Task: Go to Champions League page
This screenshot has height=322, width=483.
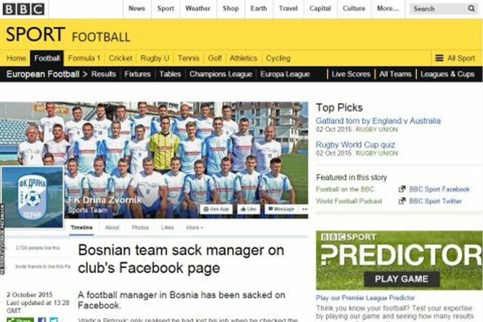Action: pyautogui.click(x=221, y=74)
